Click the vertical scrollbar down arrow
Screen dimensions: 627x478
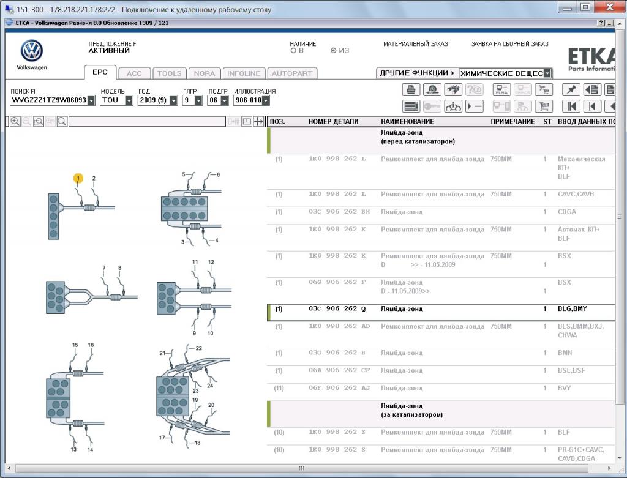point(620,458)
